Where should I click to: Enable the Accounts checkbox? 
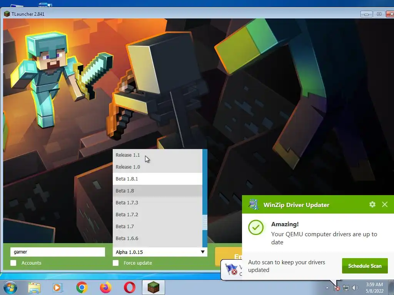[13, 263]
